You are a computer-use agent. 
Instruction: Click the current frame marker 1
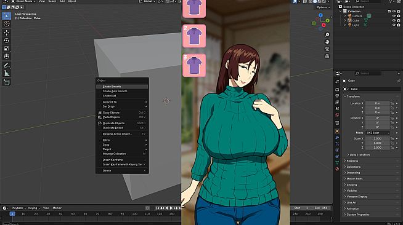tap(12, 213)
